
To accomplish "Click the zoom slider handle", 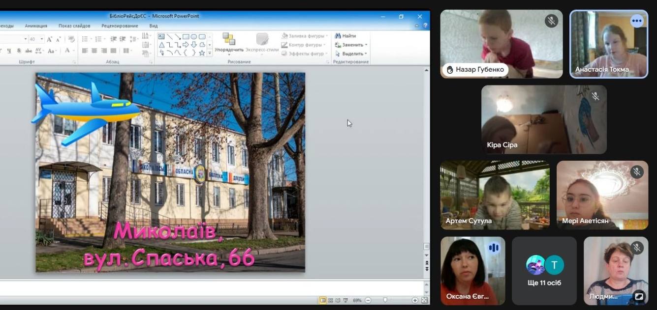I will [x=385, y=300].
